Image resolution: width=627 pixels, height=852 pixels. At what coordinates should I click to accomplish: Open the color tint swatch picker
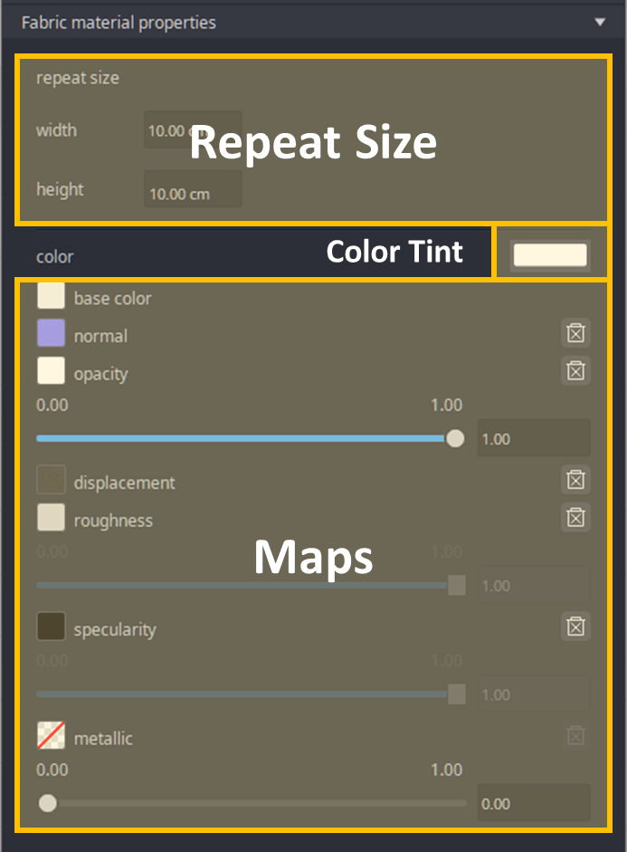(550, 255)
